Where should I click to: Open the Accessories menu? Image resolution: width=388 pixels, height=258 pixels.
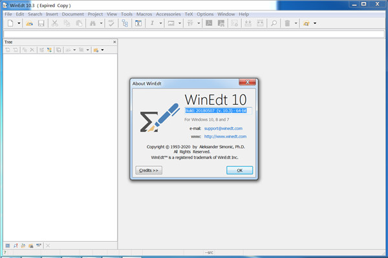pos(168,14)
